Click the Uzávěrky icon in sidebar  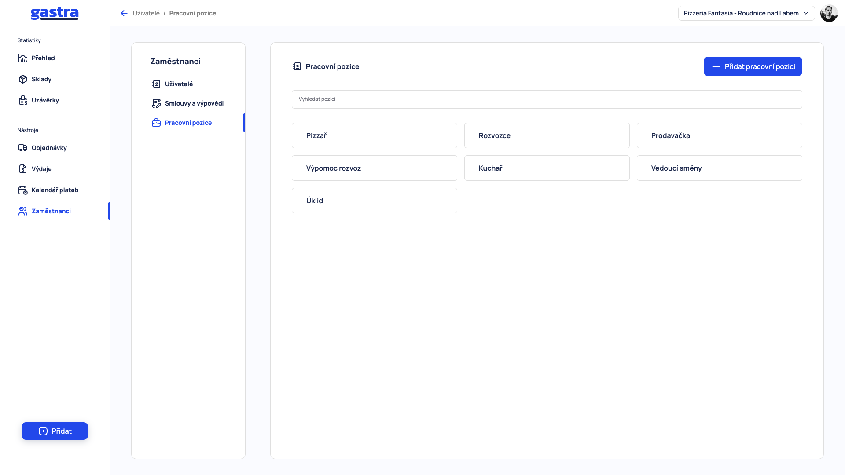click(x=23, y=100)
